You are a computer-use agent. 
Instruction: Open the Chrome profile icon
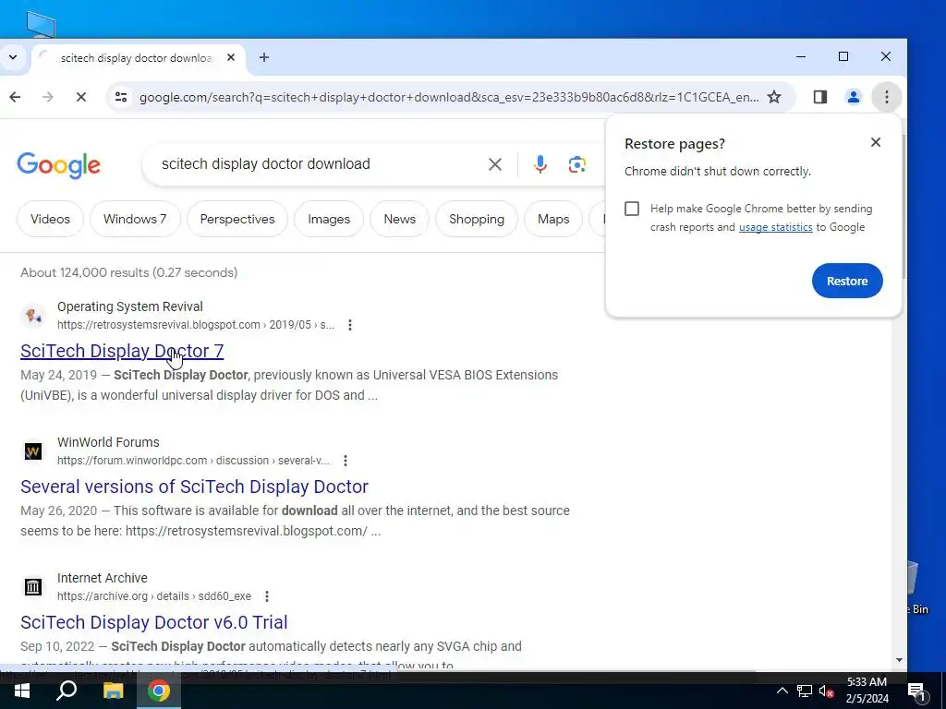coord(853,97)
